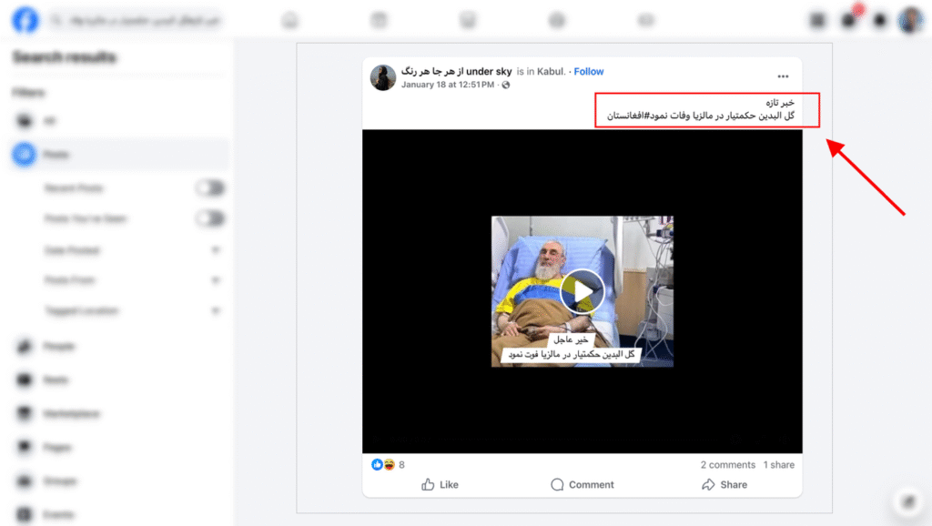Image resolution: width=932 pixels, height=526 pixels.
Task: Click the Facebook search field
Action: click(x=137, y=20)
